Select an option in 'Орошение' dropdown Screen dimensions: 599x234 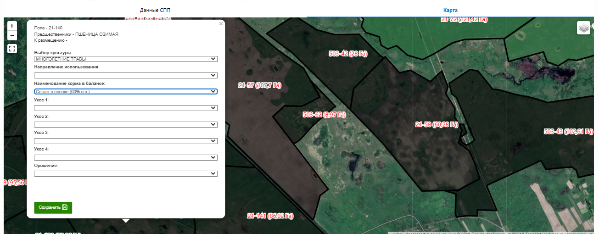click(126, 173)
